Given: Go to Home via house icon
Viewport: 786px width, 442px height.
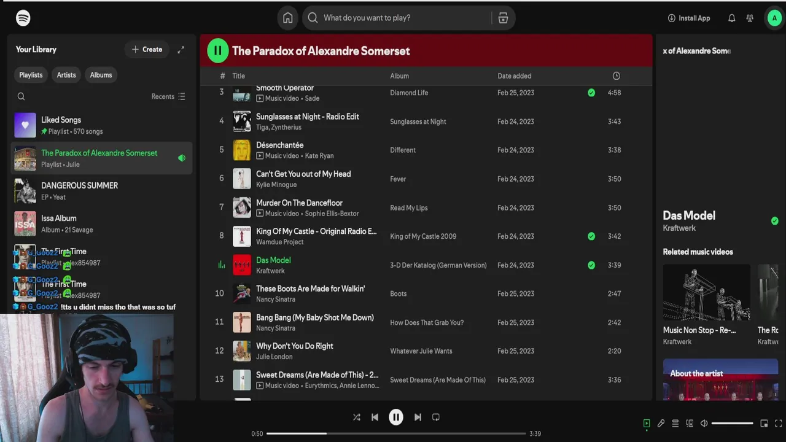Looking at the screenshot, I should (287, 18).
